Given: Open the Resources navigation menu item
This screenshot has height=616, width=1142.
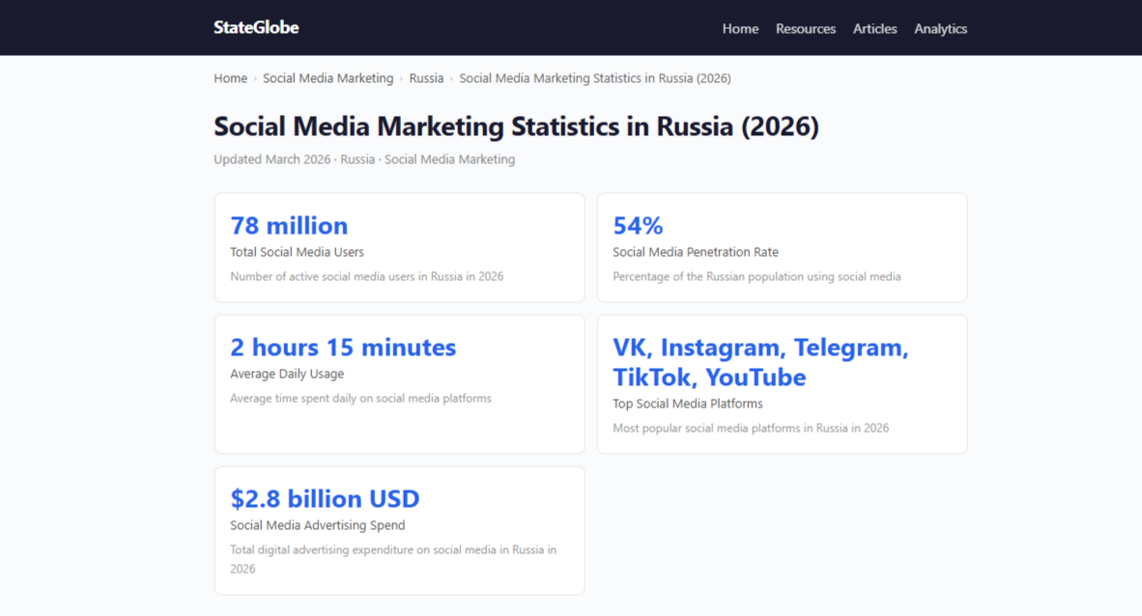Looking at the screenshot, I should [806, 29].
